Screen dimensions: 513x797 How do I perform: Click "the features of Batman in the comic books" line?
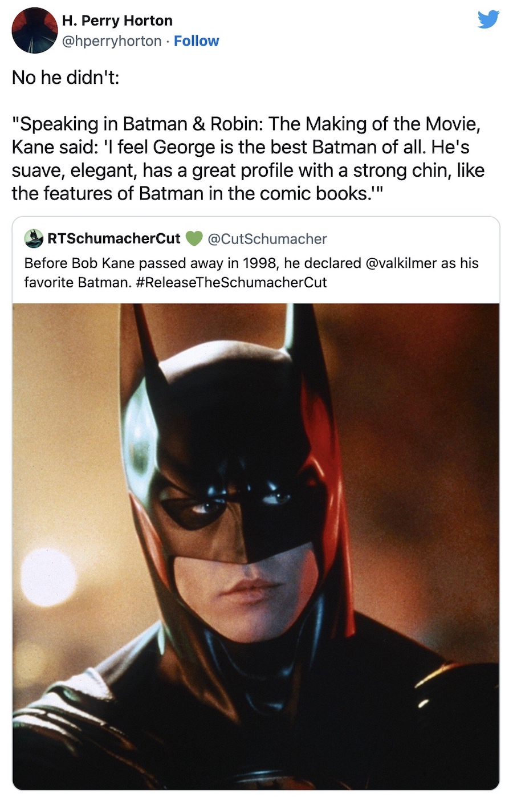pos(198,194)
